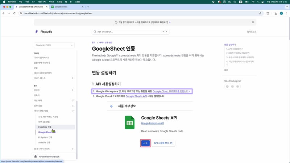The height and width of the screenshot is (163, 290).
Task: Open a new browser tab
Action: pos(88,7)
